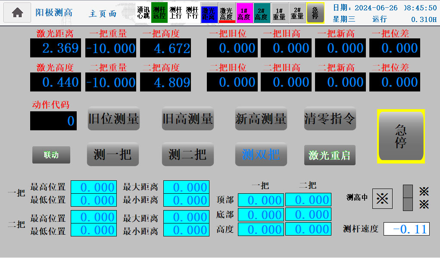Toggle the 急停 emergency stop in toolbar
This screenshot has width=440, height=258.
point(315,12)
